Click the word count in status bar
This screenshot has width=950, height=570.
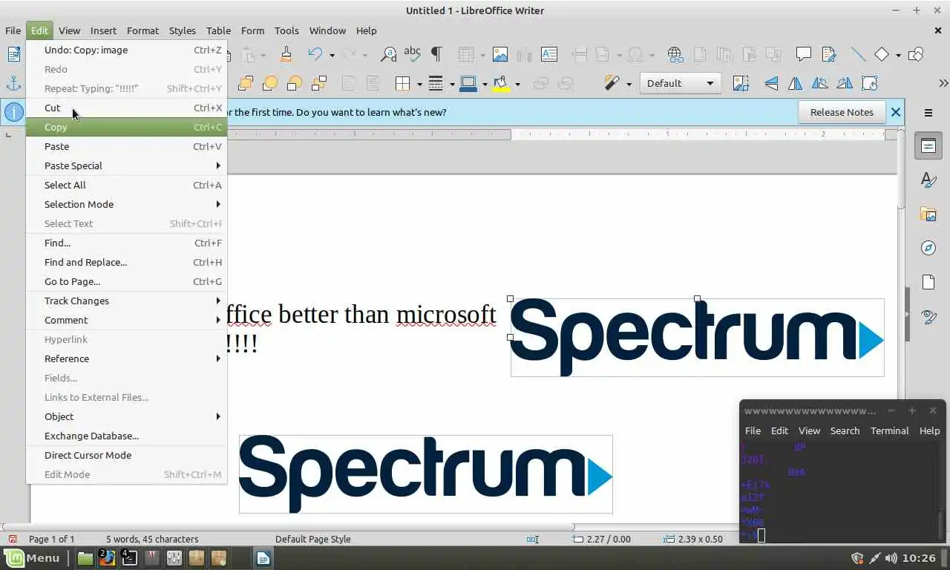152,539
